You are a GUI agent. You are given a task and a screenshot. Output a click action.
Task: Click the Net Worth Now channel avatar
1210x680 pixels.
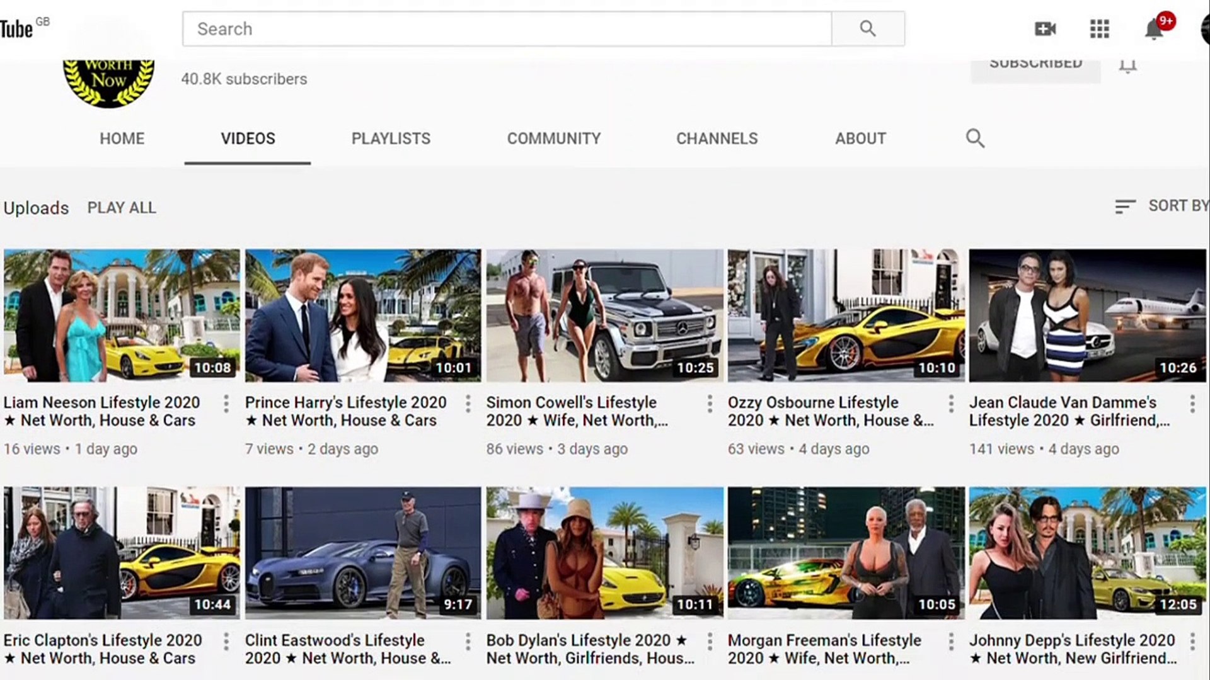(x=108, y=82)
